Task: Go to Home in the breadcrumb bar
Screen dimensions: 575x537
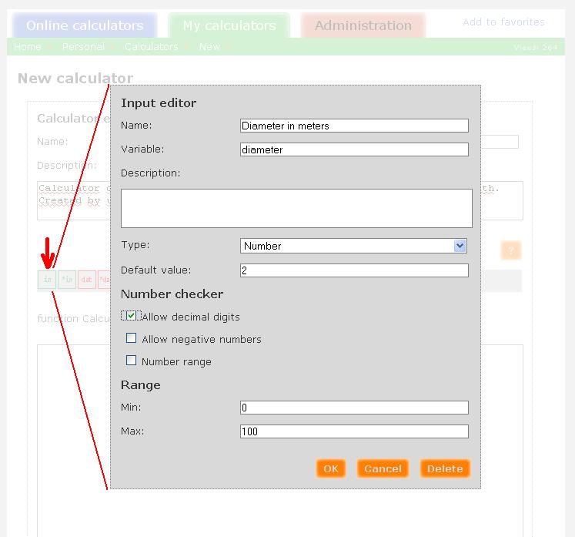Action: click(28, 47)
